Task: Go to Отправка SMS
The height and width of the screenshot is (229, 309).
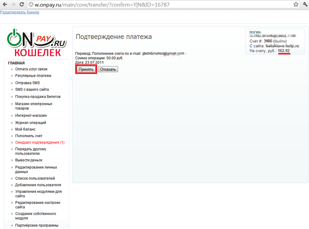Action: pyautogui.click(x=27, y=83)
